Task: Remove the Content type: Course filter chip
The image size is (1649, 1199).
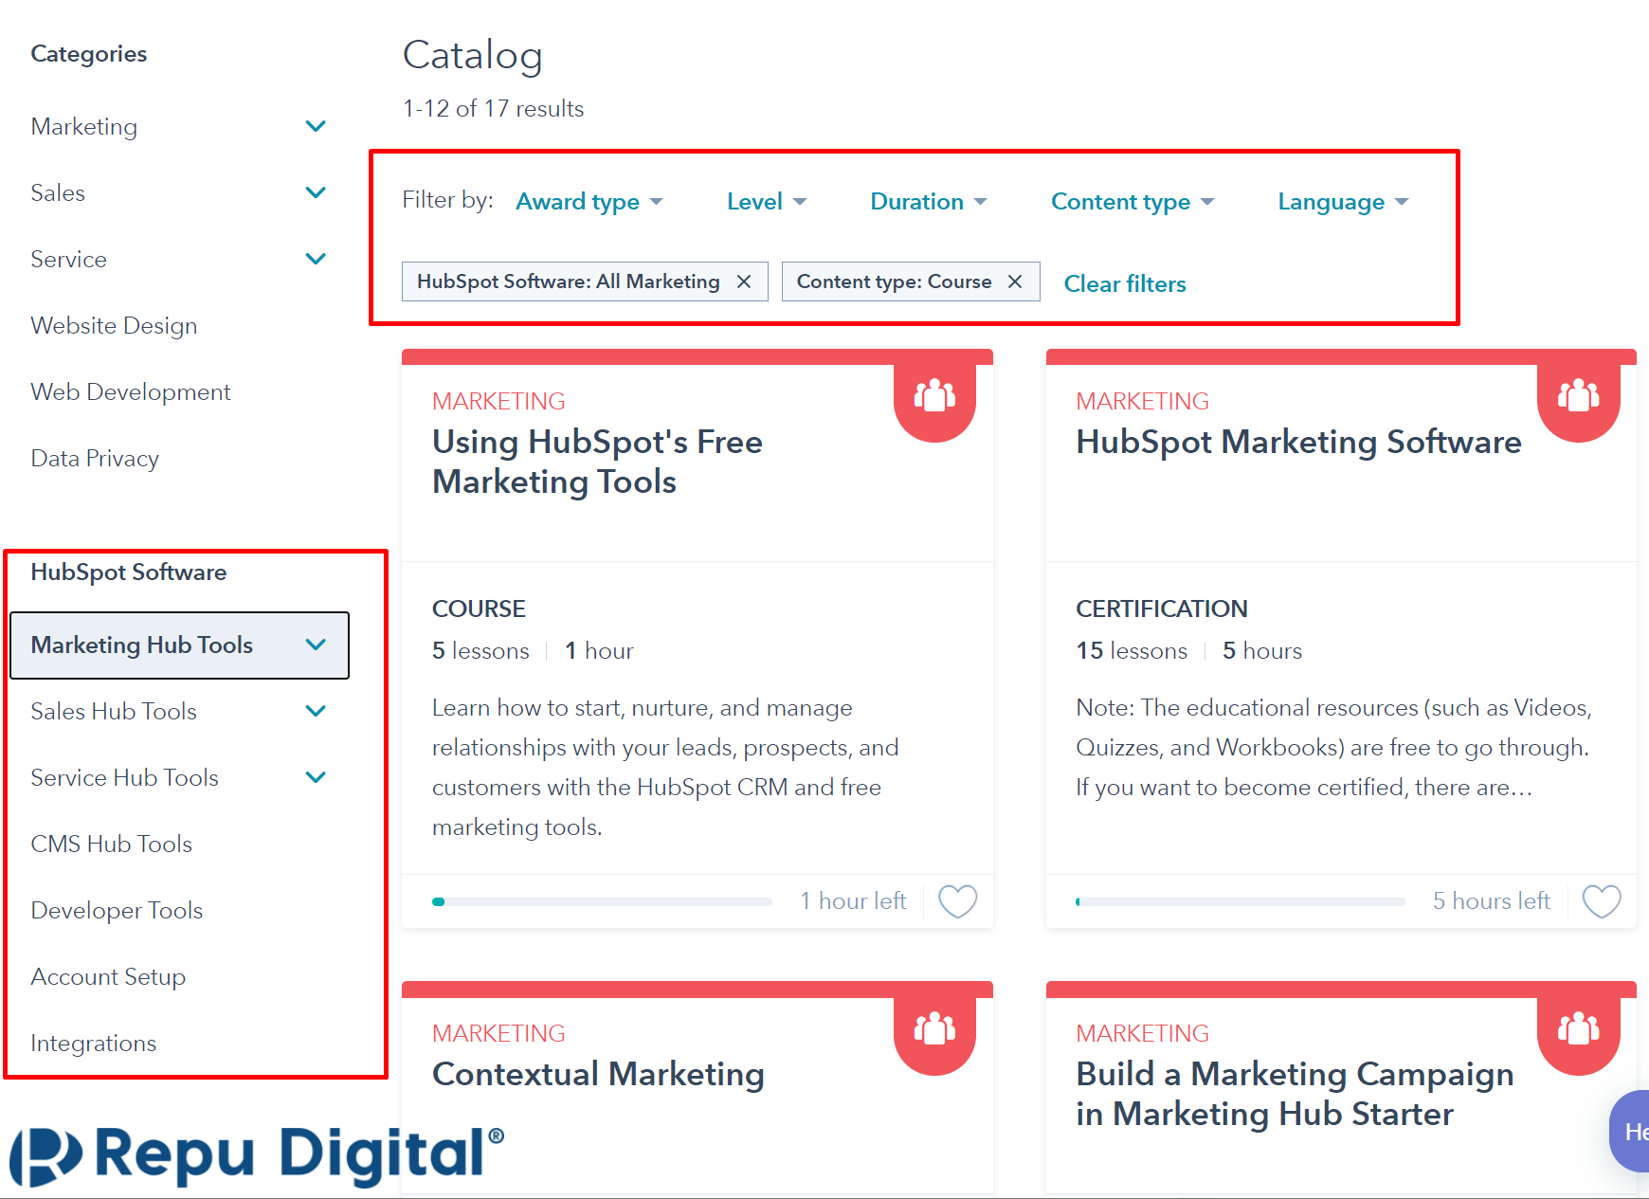Action: (1015, 282)
